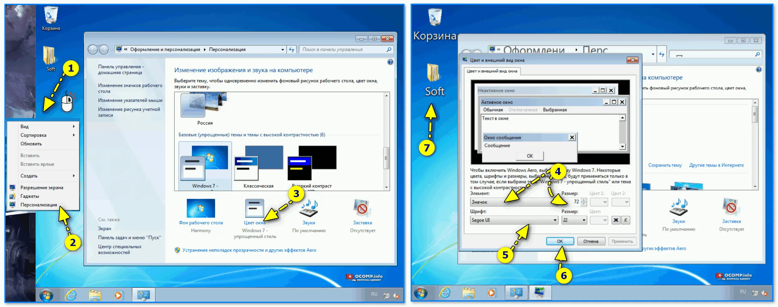Open Recycle Bin on the left desktop
778x307 pixels.
[51, 19]
